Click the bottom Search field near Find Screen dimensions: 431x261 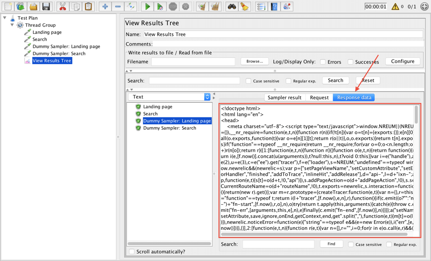[278, 244]
